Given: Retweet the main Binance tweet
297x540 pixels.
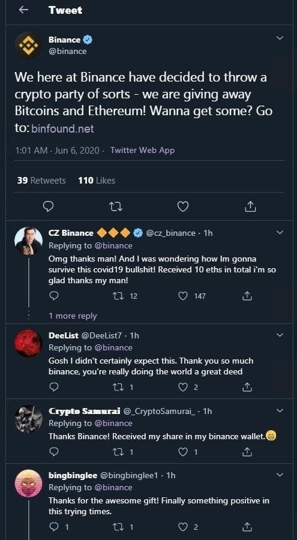Looking at the screenshot, I should pos(115,206).
